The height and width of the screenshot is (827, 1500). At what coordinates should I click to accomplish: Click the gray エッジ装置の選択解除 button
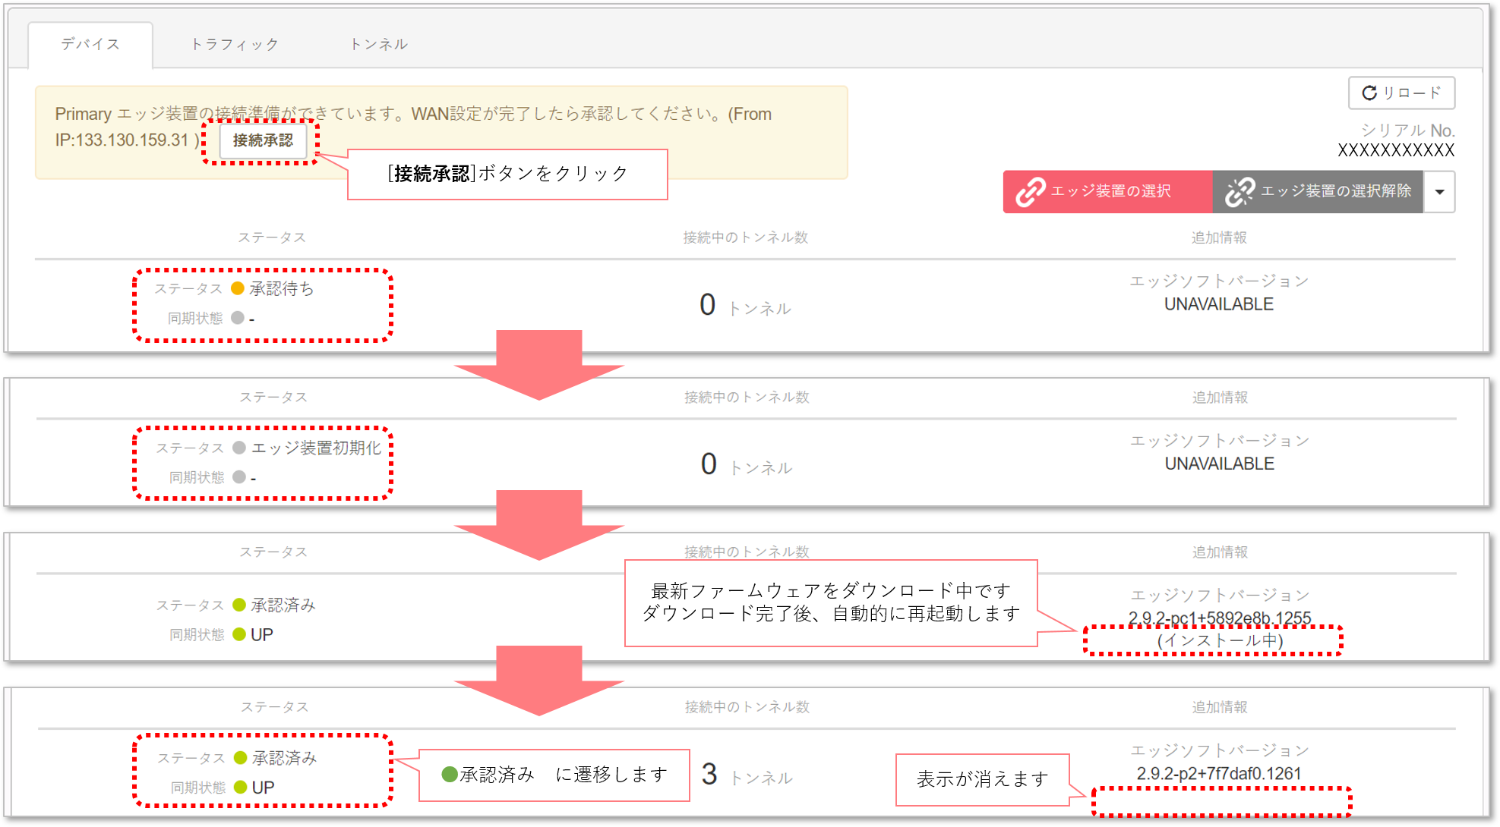[1318, 192]
